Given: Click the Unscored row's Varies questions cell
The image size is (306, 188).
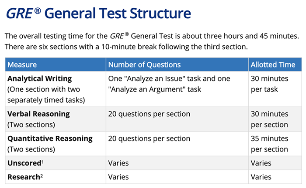Looking at the screenshot, I should [118, 163].
